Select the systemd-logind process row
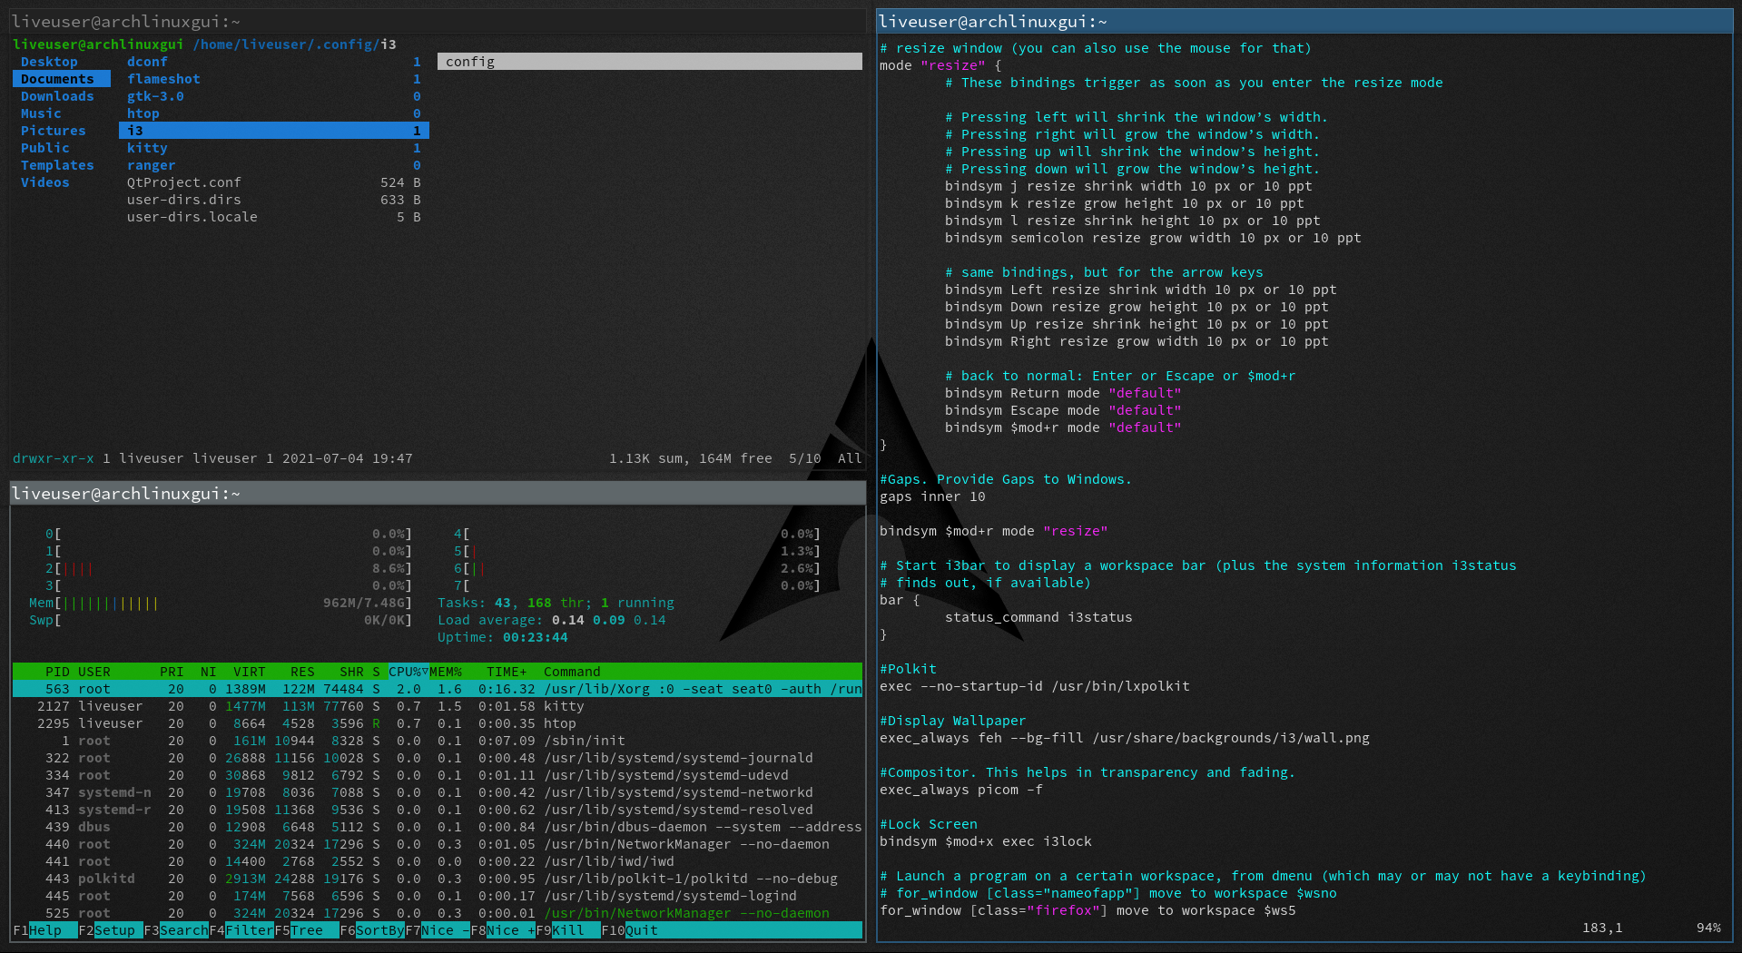Screen dimensions: 1742x953 437,896
